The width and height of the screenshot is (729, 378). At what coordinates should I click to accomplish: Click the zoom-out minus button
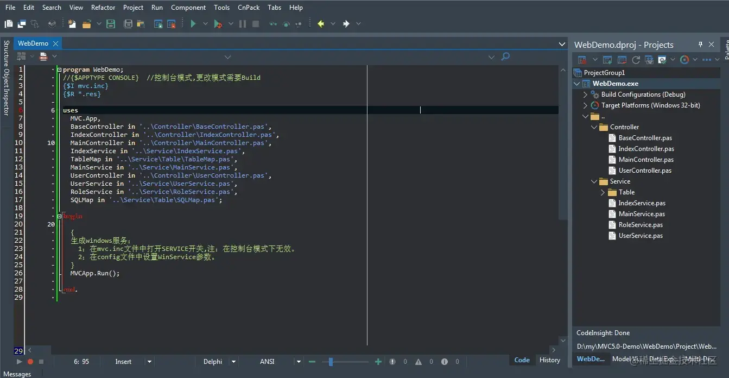tap(312, 361)
